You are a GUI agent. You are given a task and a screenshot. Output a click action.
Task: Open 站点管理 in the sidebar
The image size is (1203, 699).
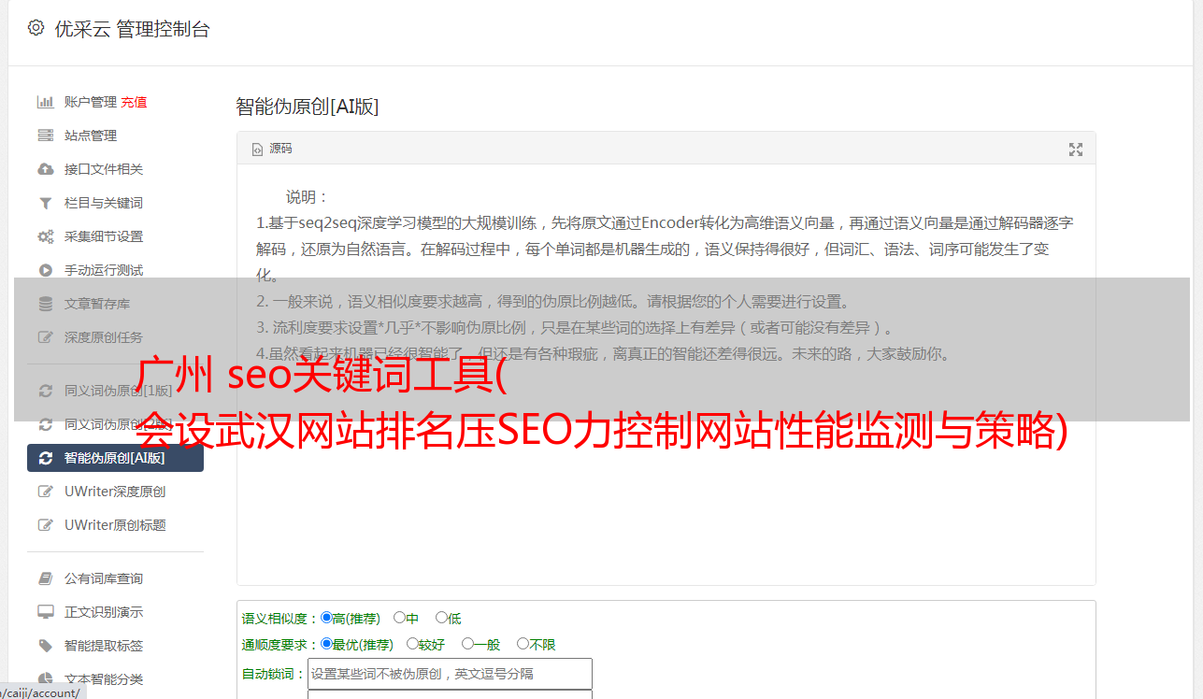coord(91,136)
